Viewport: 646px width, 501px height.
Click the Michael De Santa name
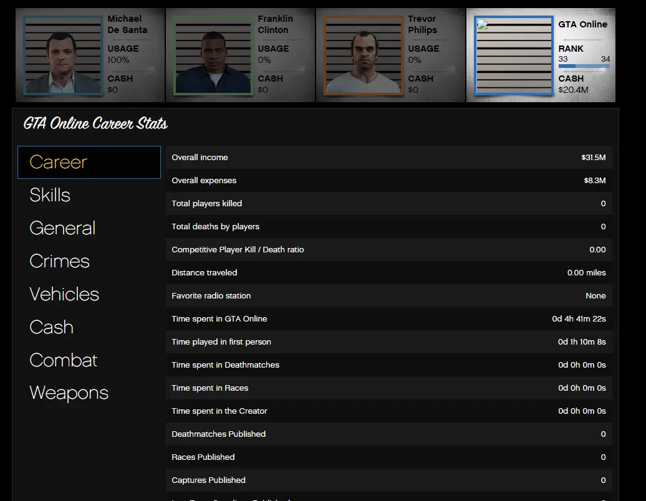127,24
